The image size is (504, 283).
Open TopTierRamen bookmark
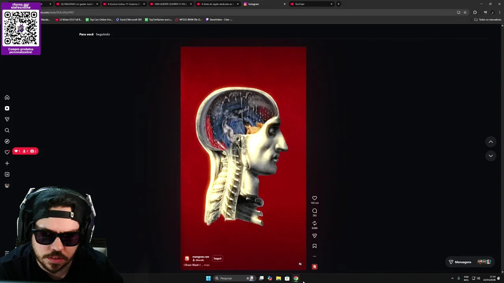[x=158, y=20]
